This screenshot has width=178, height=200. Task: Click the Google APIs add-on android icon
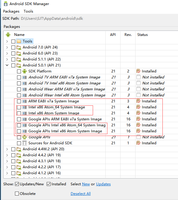coord(25,137)
